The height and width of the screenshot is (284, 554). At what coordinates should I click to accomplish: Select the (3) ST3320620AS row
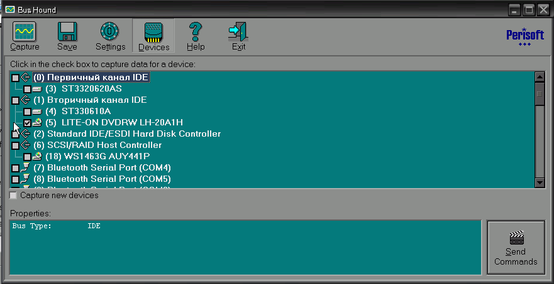[84, 89]
